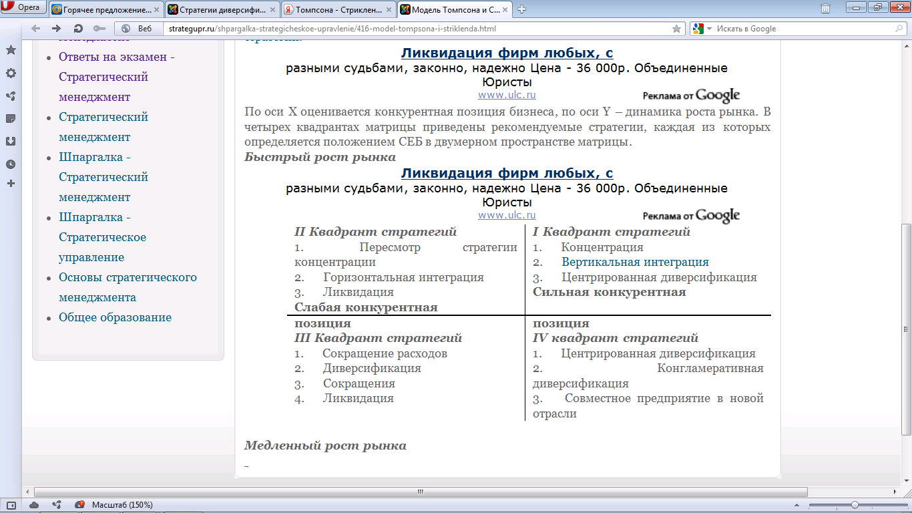Open the Opera main menu button
The image size is (912, 513).
pos(23,8)
